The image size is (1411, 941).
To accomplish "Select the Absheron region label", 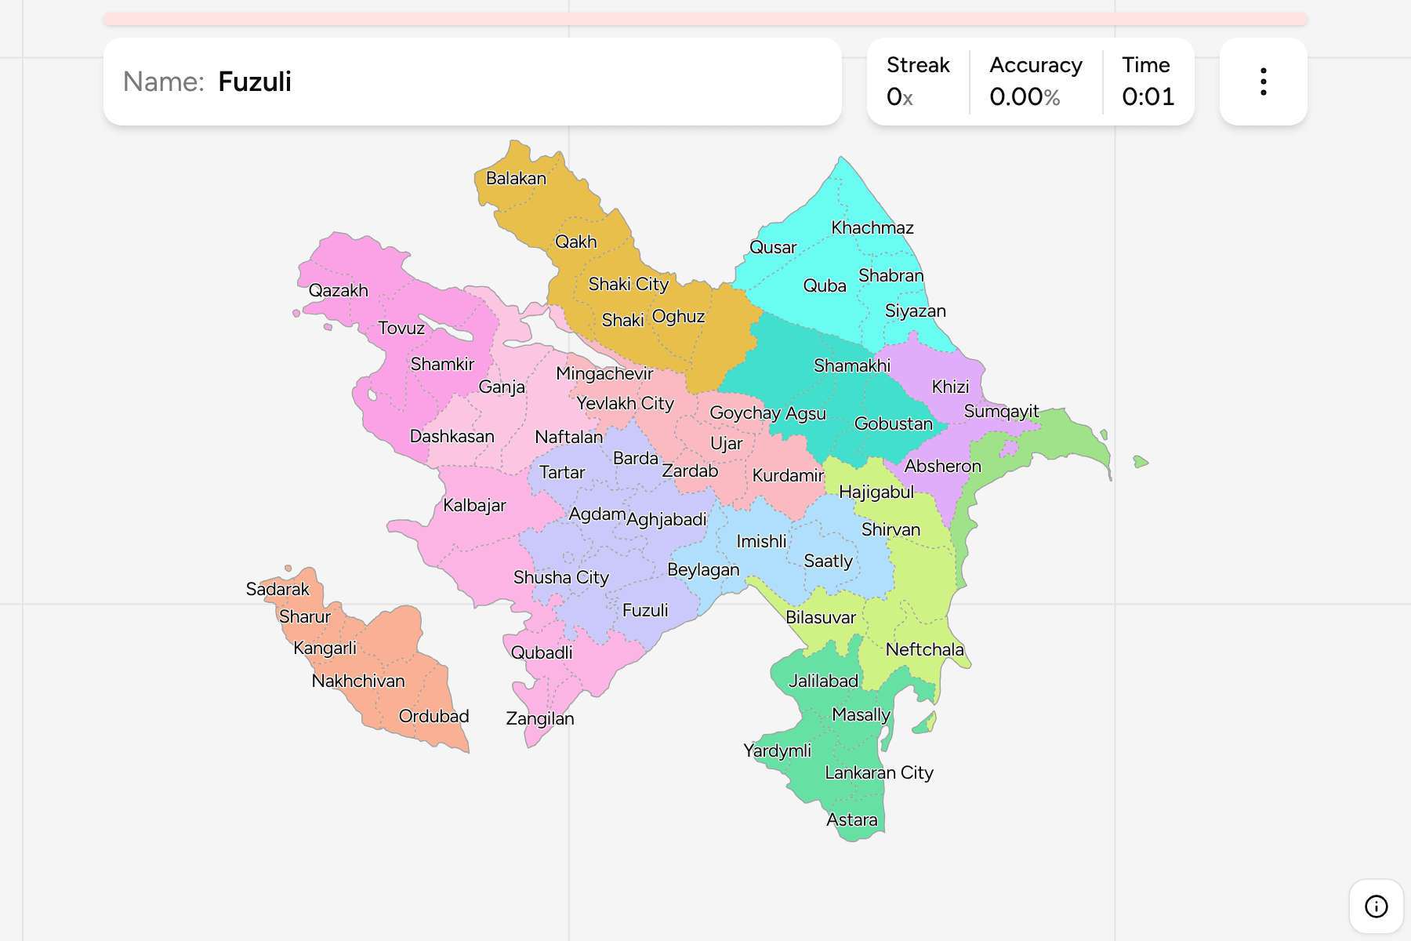I will [x=942, y=467].
